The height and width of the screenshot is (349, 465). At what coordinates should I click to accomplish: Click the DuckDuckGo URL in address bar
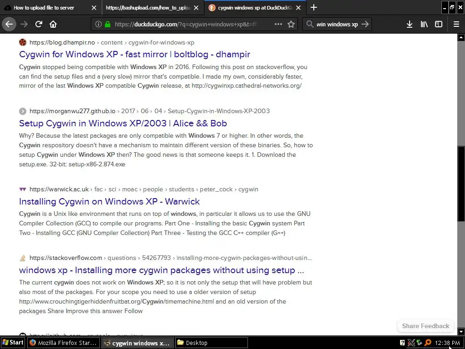(x=185, y=25)
